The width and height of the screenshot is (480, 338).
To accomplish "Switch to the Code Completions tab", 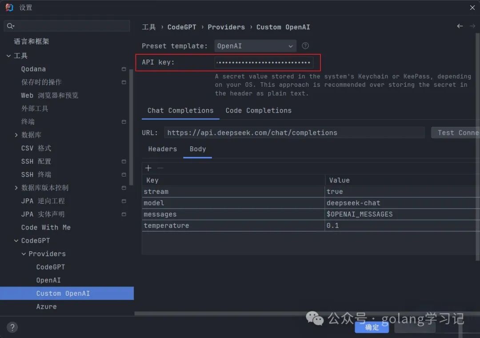I will coord(258,110).
